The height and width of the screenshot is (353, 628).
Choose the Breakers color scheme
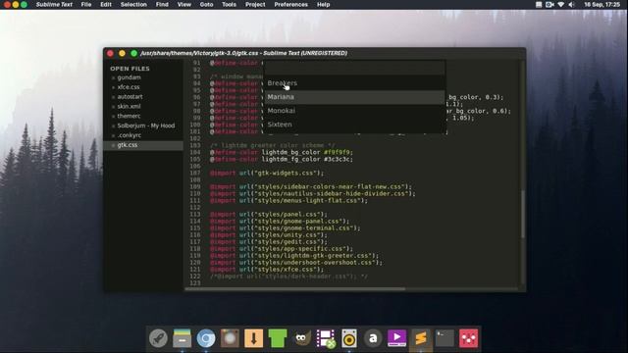[354, 83]
